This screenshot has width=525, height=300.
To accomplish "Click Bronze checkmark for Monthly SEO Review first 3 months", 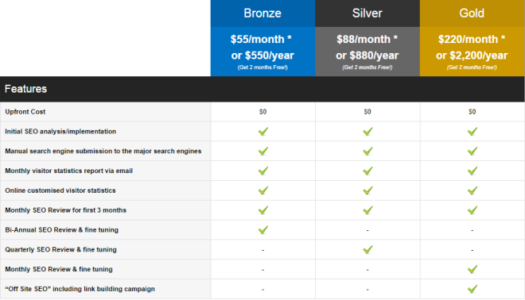I will (263, 210).
